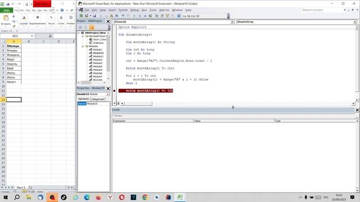Click the Insert Function fx button in Excel
This screenshot has height=202, width=360.
(50, 36)
